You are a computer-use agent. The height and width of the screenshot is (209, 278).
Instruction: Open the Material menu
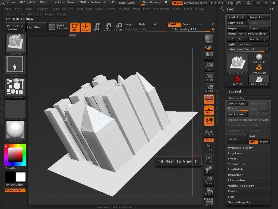(124, 8)
